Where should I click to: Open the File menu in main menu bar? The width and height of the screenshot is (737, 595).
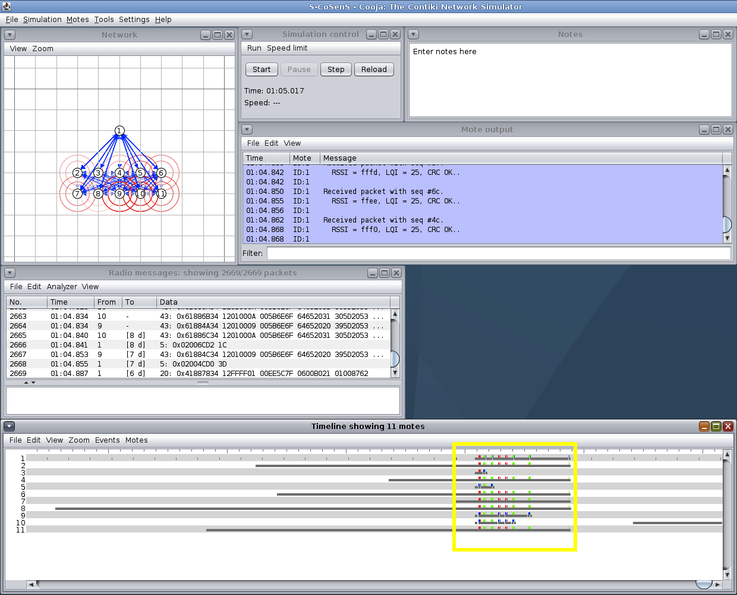(x=12, y=20)
